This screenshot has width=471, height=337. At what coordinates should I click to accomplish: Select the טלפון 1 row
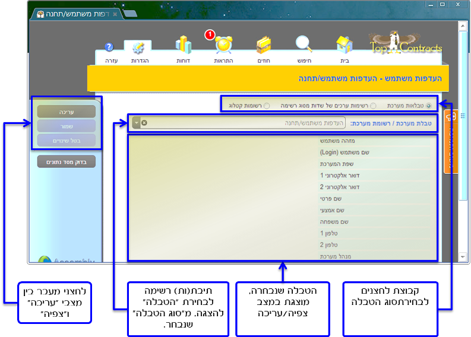coord(374,233)
